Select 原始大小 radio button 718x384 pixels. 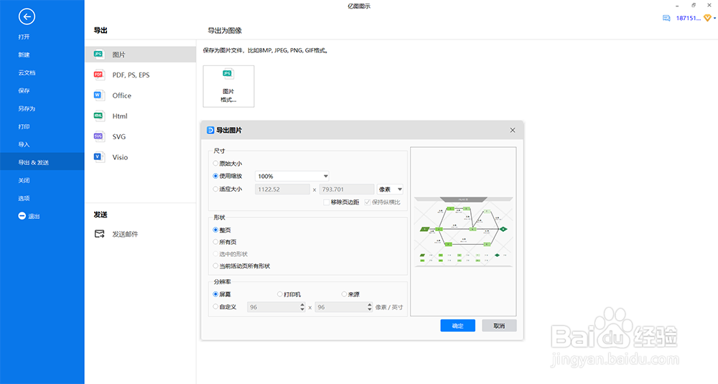[215, 164]
